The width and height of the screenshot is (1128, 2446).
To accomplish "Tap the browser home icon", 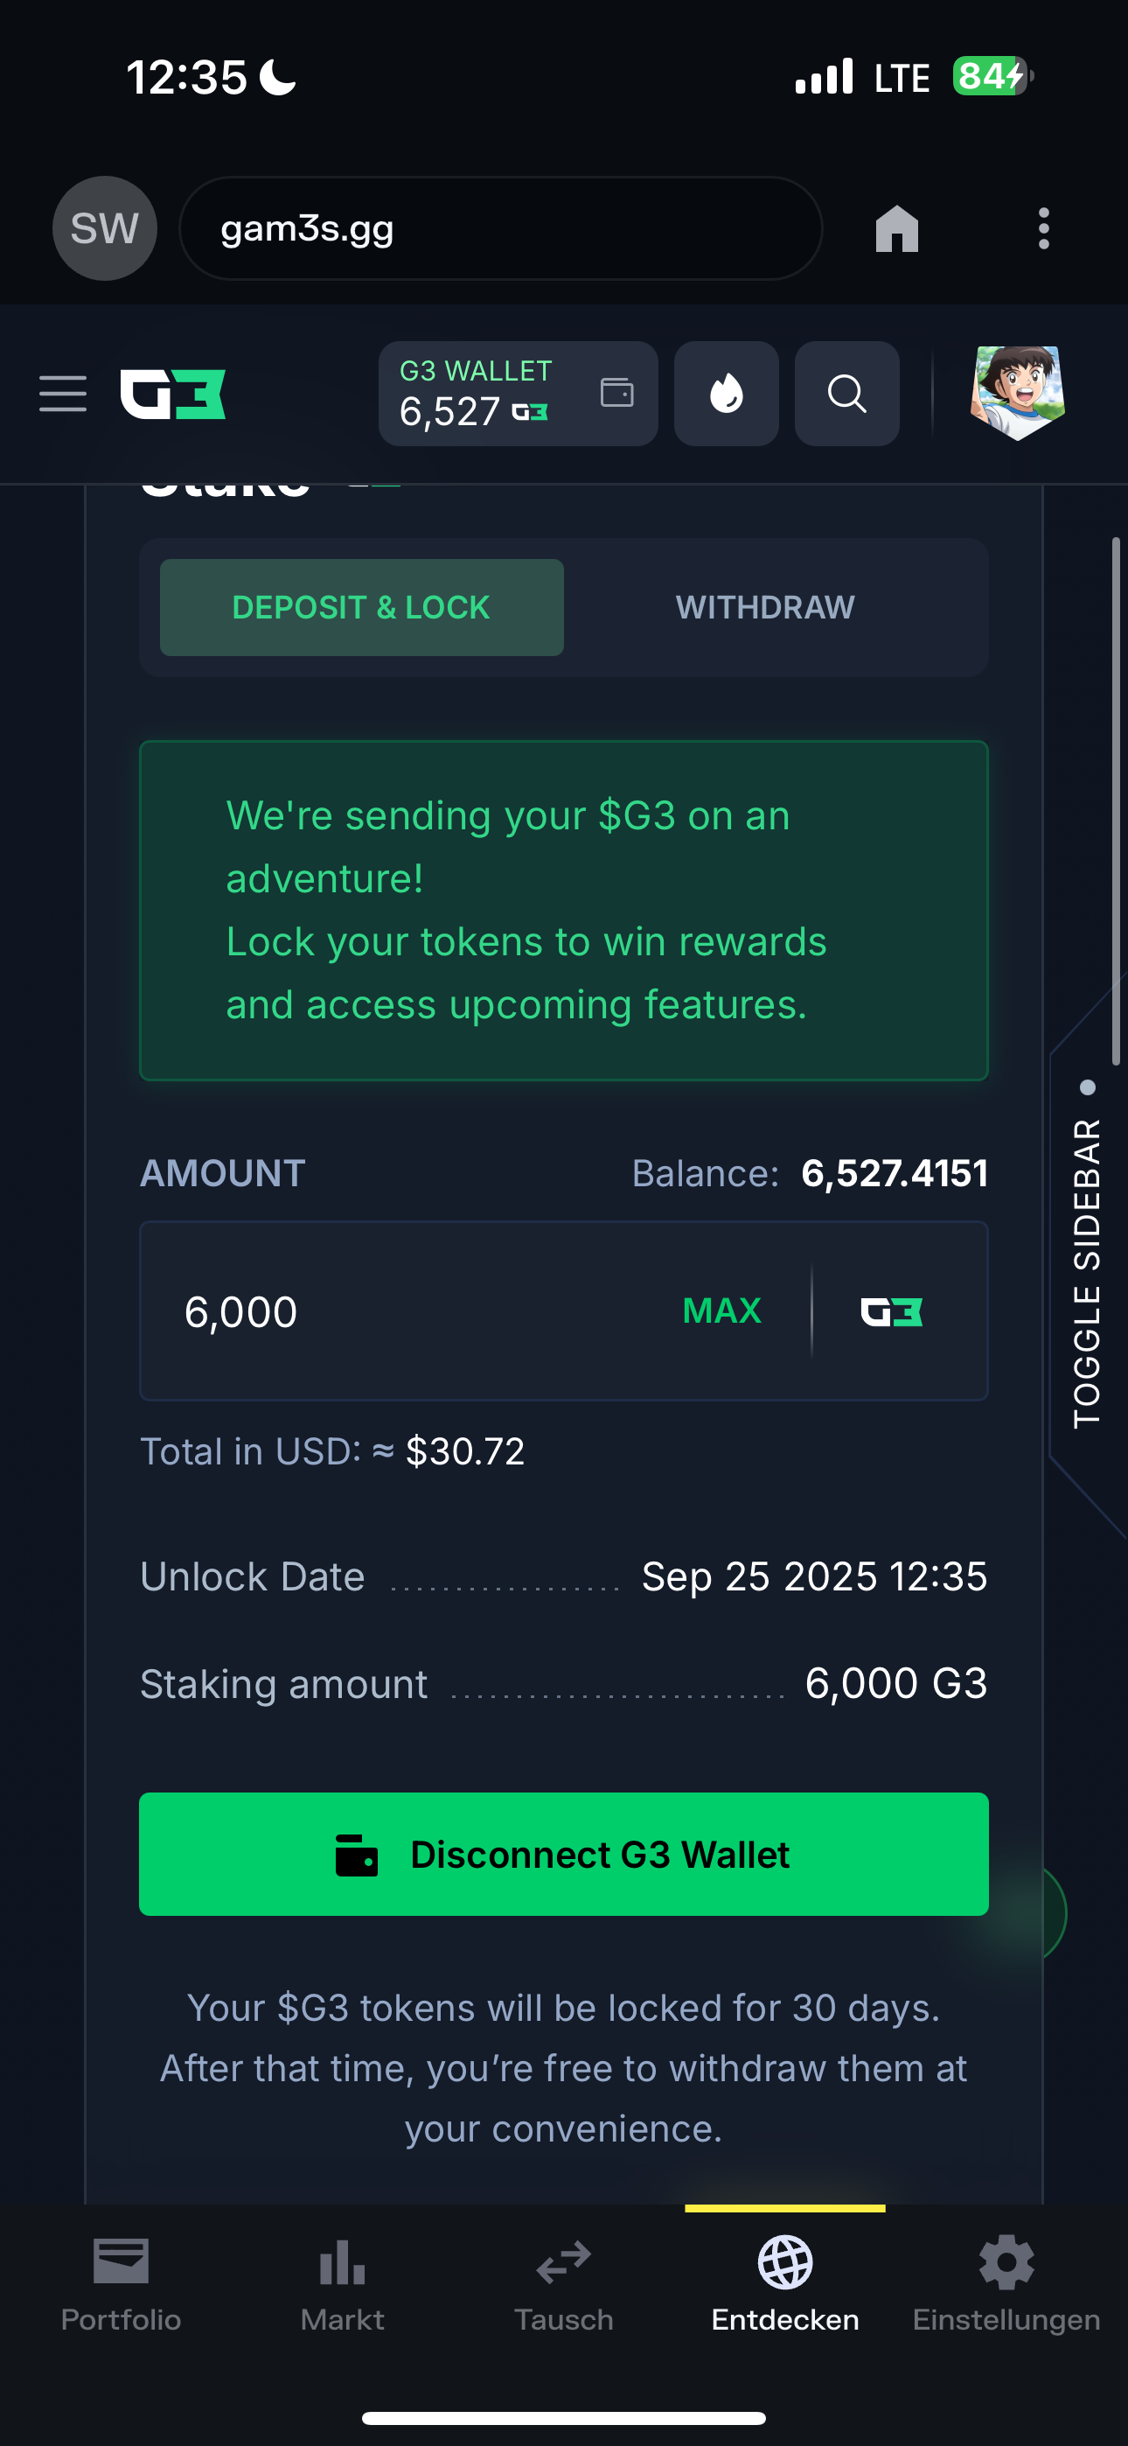I will click(x=896, y=229).
